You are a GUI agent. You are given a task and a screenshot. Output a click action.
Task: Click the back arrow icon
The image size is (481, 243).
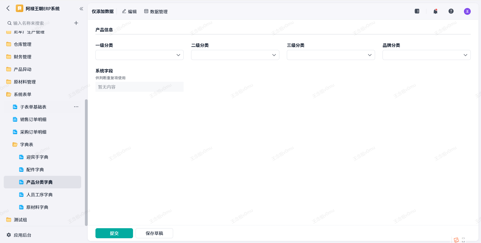[x=8, y=9]
